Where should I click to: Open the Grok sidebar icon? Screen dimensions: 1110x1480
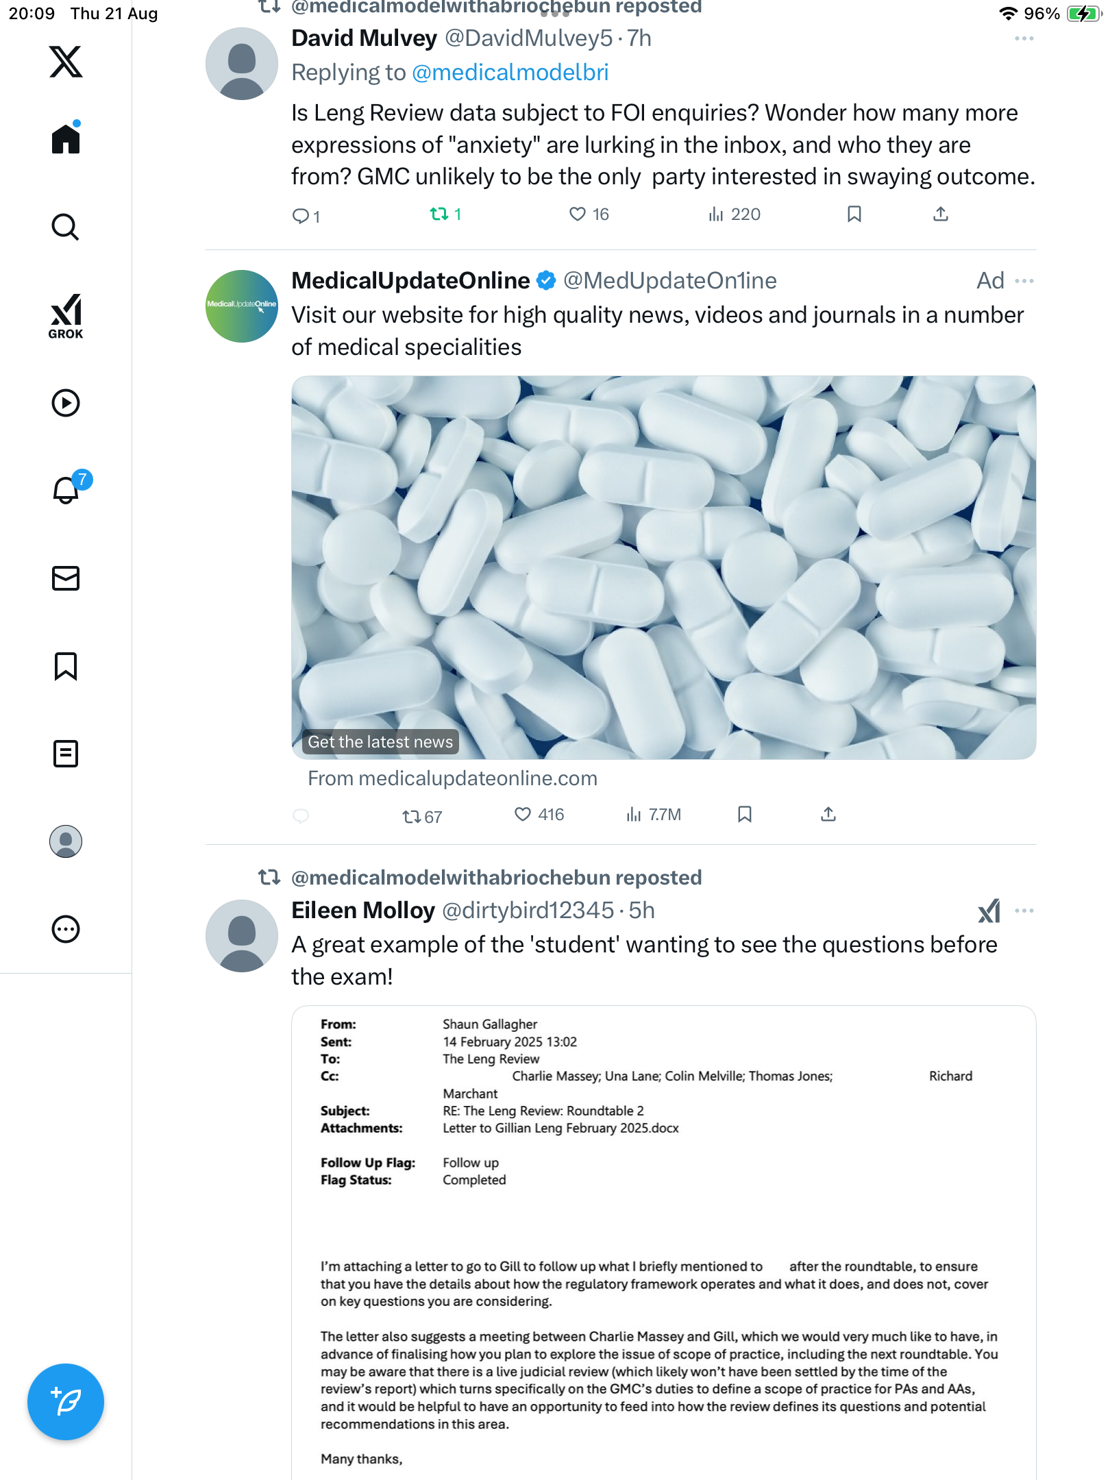[66, 316]
